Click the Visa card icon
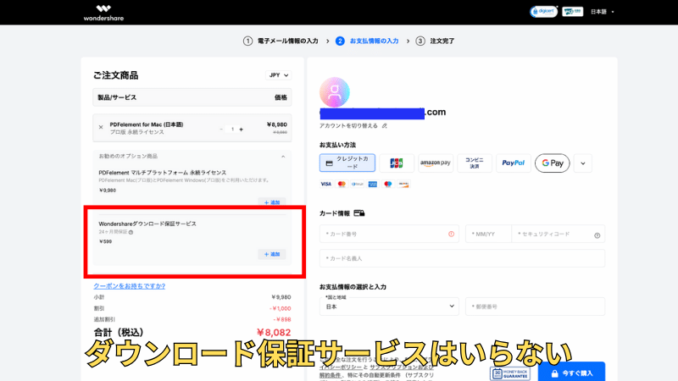 (x=325, y=184)
